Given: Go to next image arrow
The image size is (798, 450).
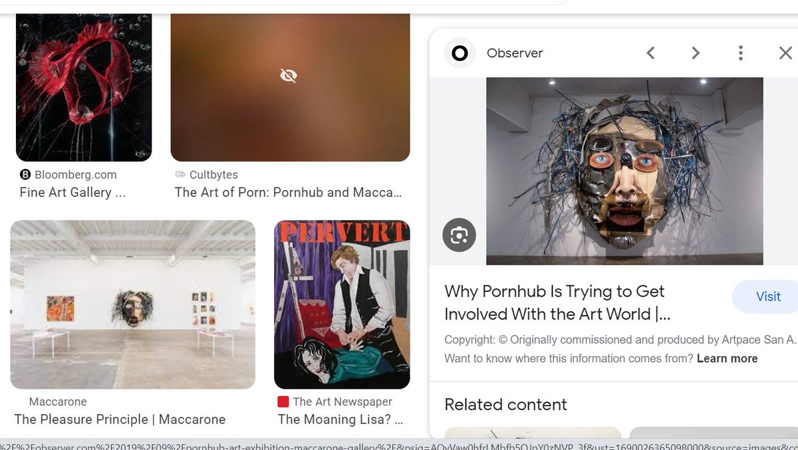Looking at the screenshot, I should (696, 53).
